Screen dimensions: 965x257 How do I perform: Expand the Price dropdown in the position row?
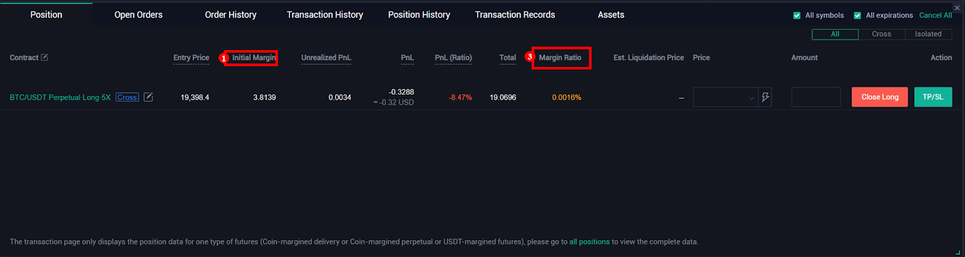click(x=751, y=98)
